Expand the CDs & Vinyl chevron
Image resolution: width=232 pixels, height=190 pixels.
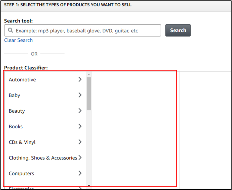(x=80, y=142)
